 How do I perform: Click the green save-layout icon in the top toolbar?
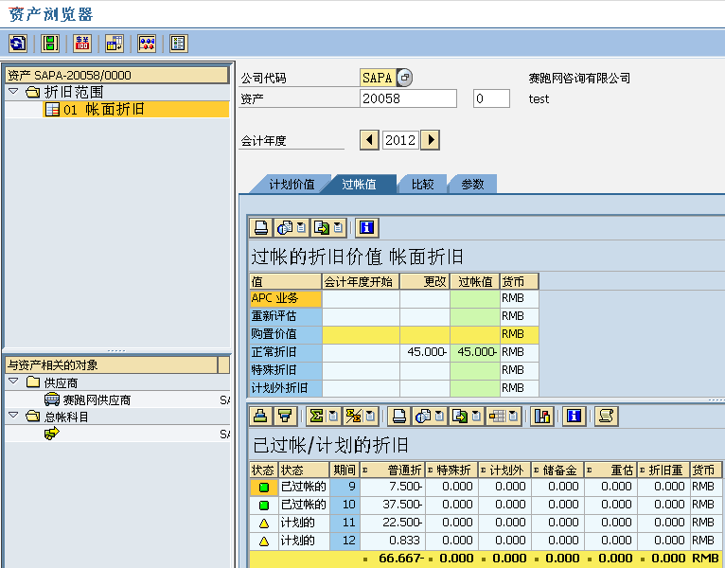[50, 44]
